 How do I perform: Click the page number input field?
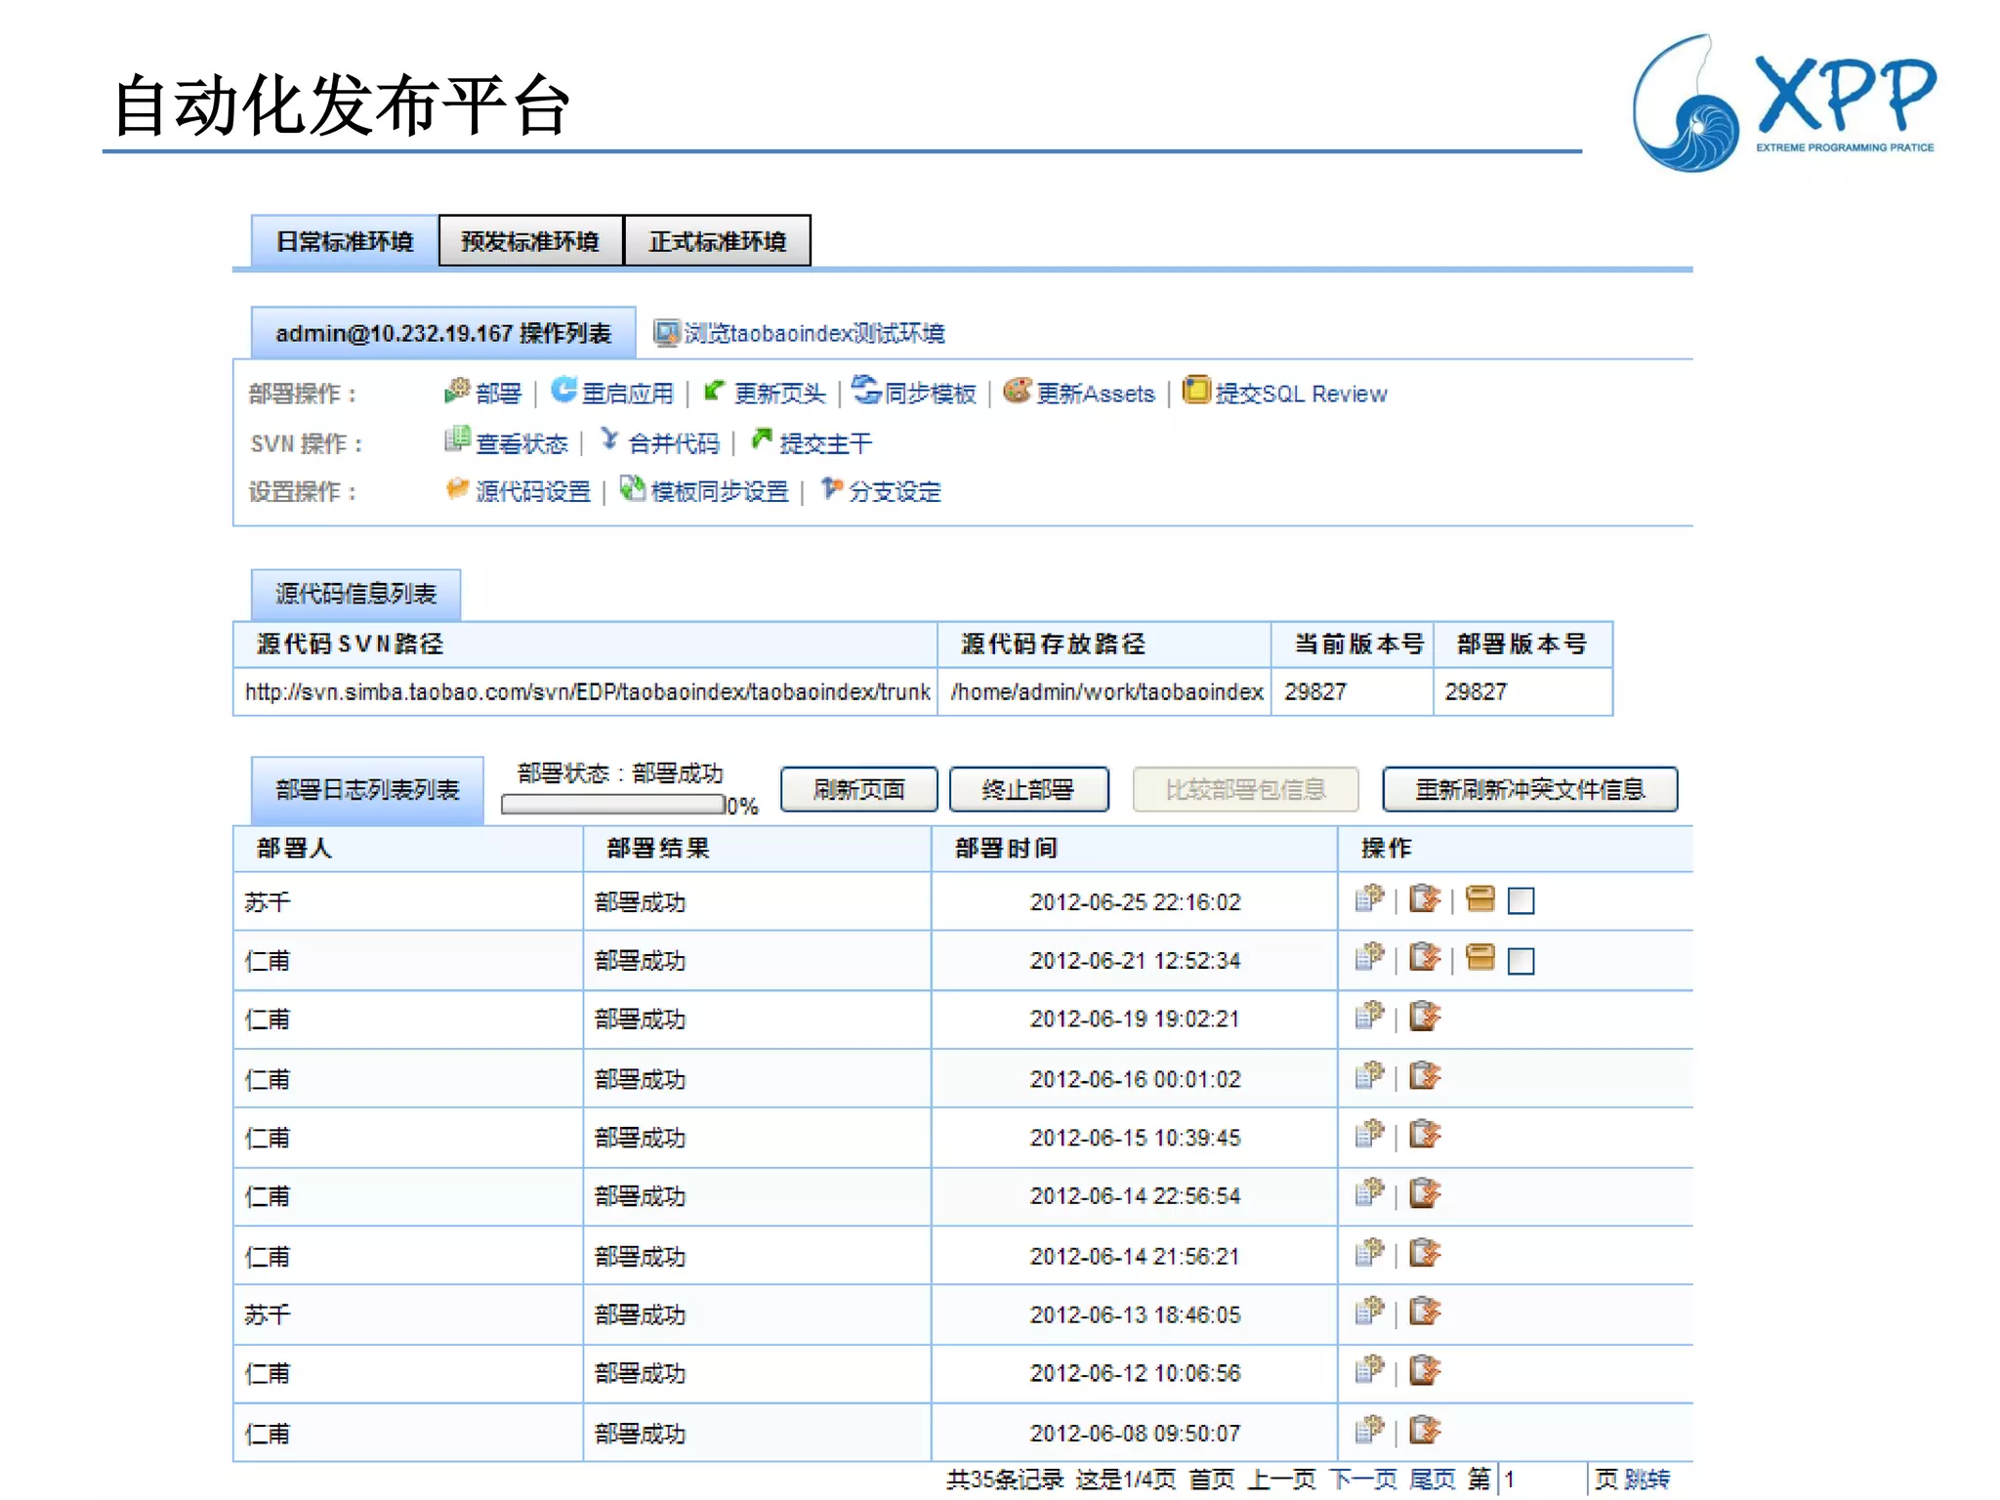point(1543,1479)
